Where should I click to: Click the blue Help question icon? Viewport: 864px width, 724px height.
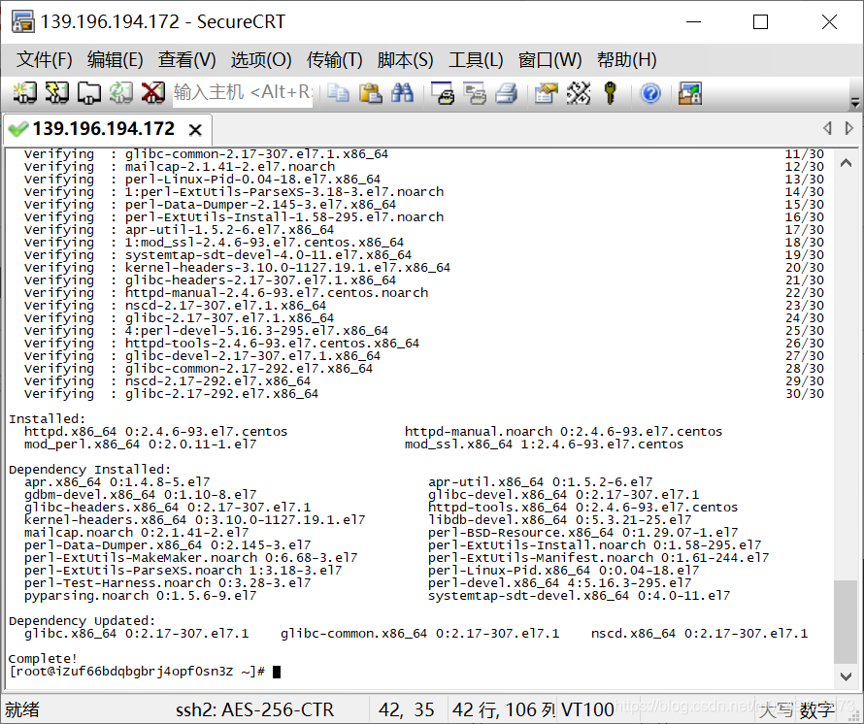650,93
